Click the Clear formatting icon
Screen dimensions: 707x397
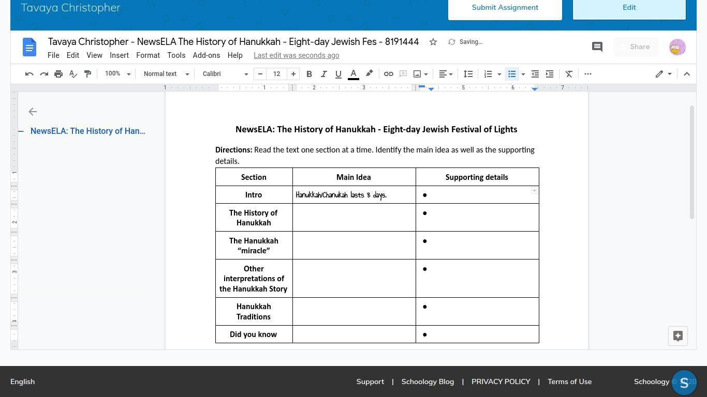point(569,74)
